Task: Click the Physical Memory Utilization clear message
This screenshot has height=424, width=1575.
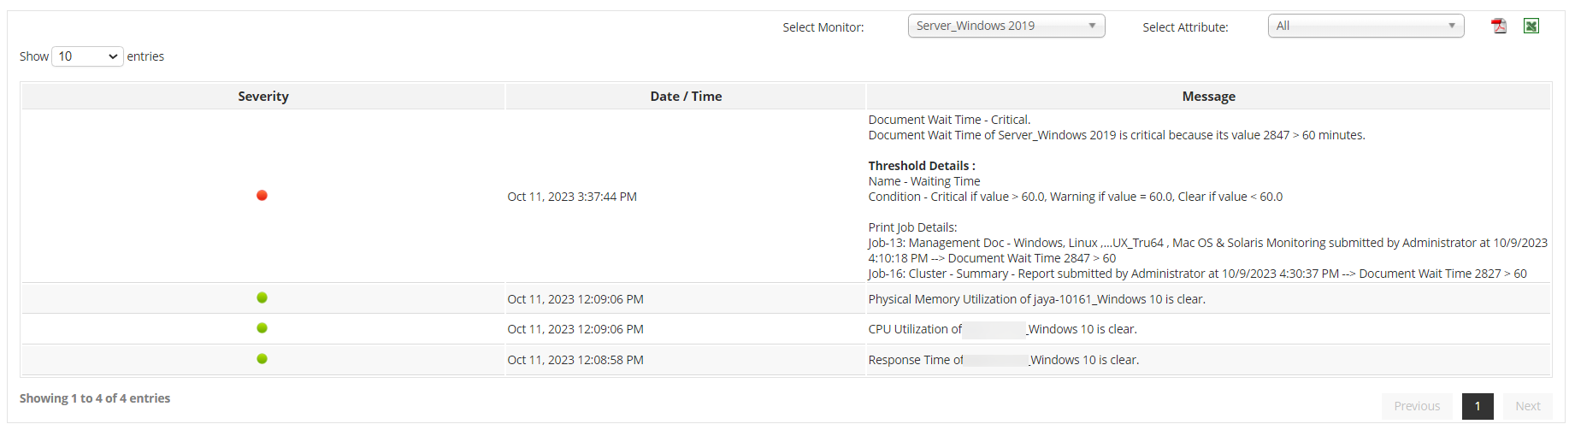Action: coord(1036,299)
